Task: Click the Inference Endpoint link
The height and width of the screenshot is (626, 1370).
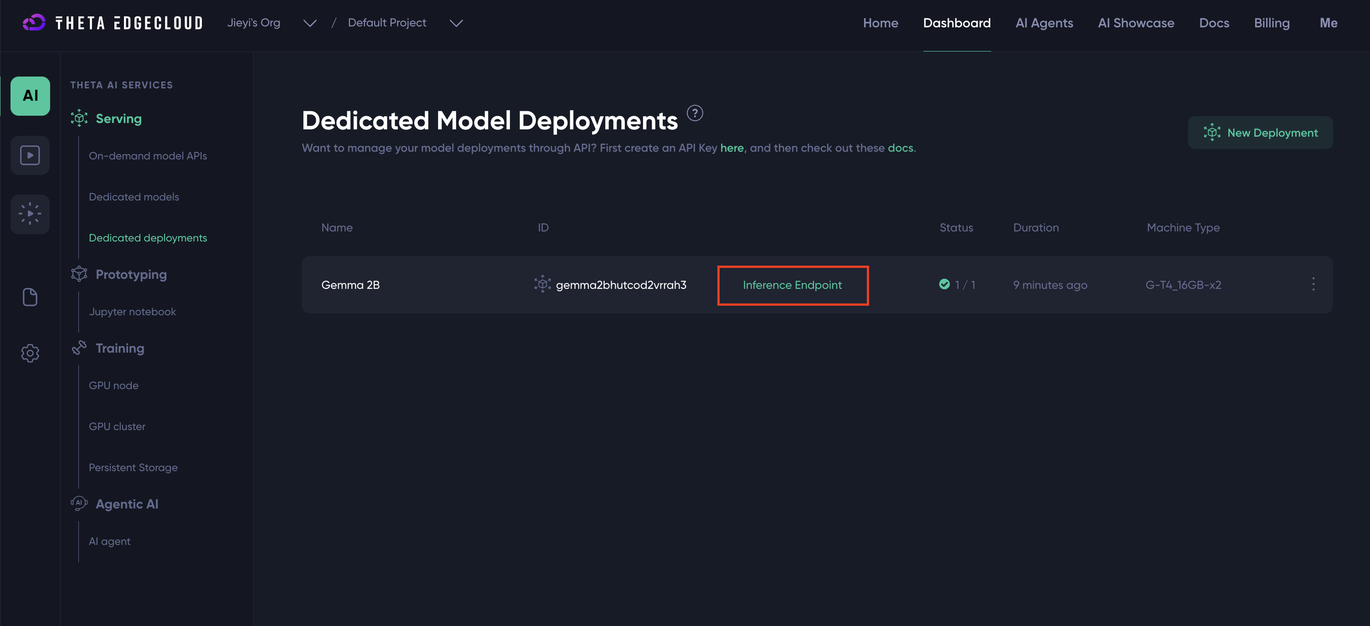Action: (792, 285)
